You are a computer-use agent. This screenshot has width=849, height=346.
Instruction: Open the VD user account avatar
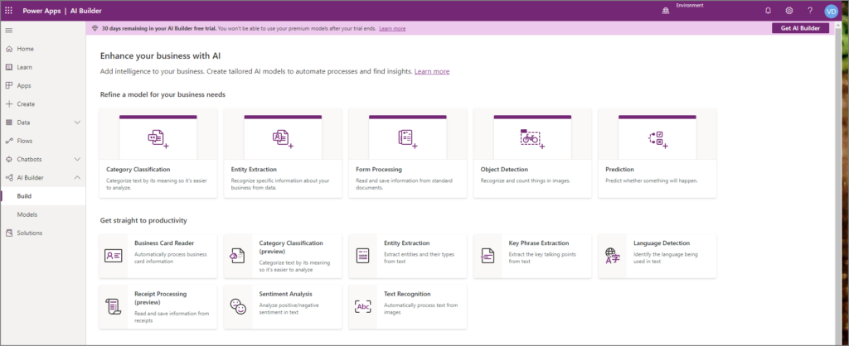coord(831,11)
